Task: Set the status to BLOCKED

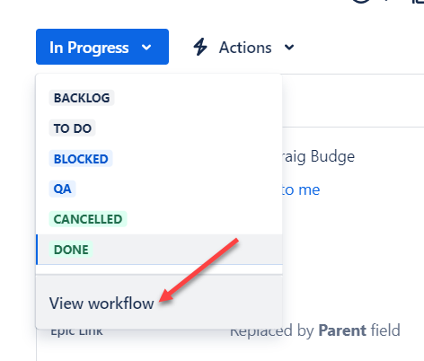Action: 81,159
